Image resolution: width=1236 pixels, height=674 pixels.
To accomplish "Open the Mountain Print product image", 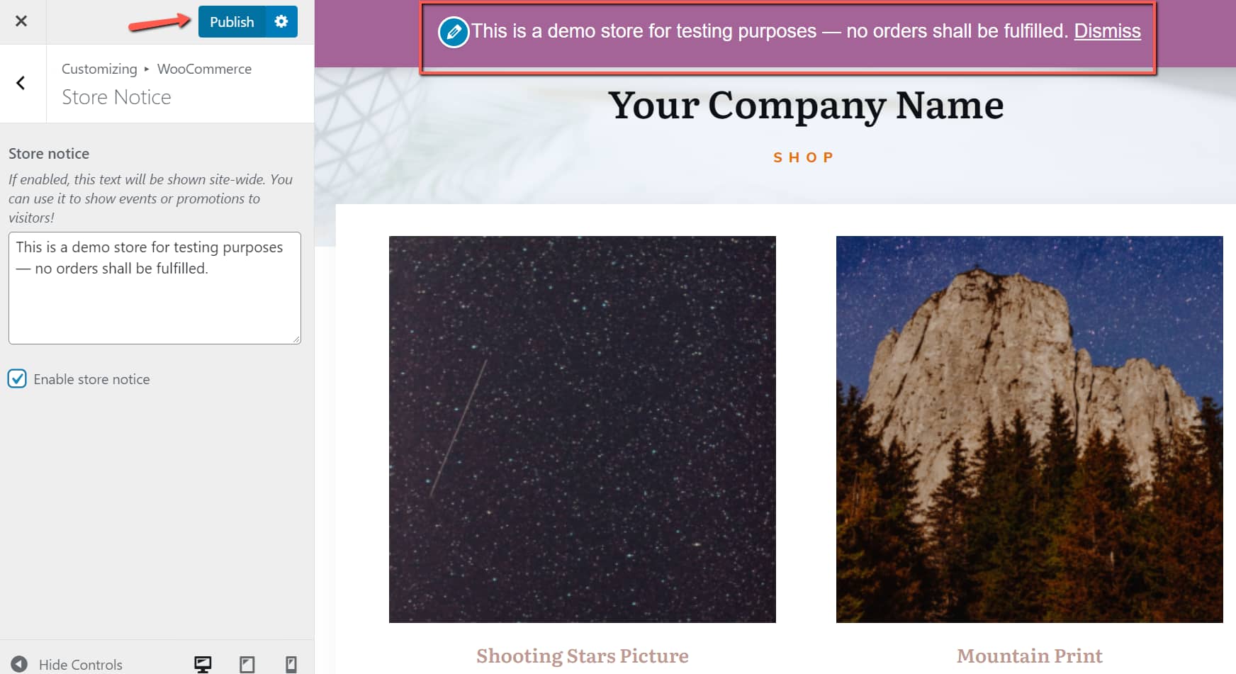I will click(x=1029, y=429).
